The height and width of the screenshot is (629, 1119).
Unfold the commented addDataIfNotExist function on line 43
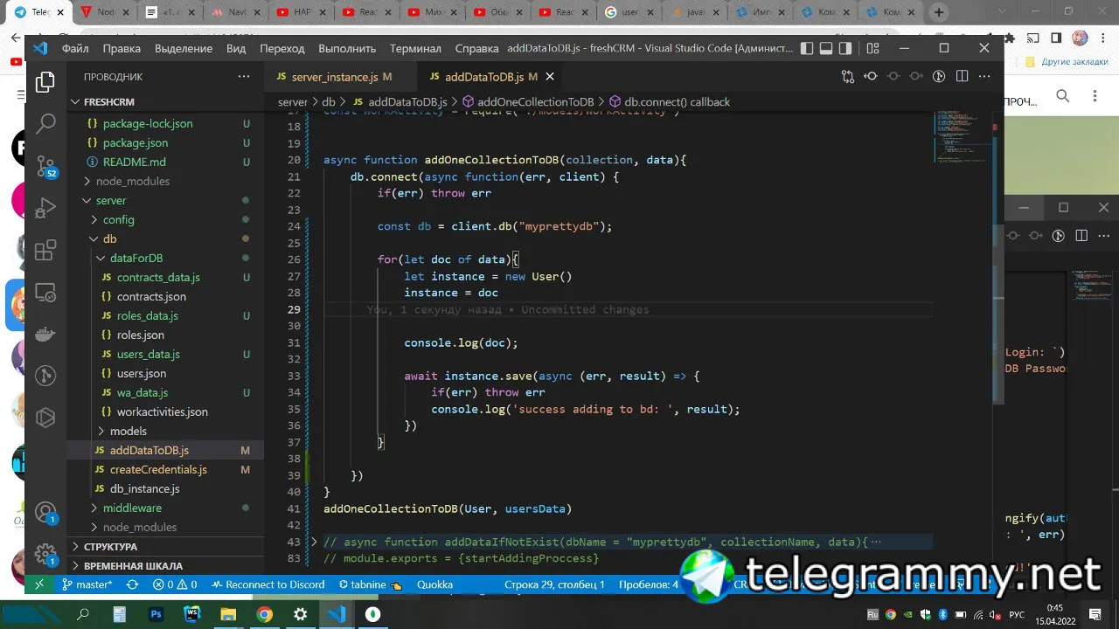(315, 542)
